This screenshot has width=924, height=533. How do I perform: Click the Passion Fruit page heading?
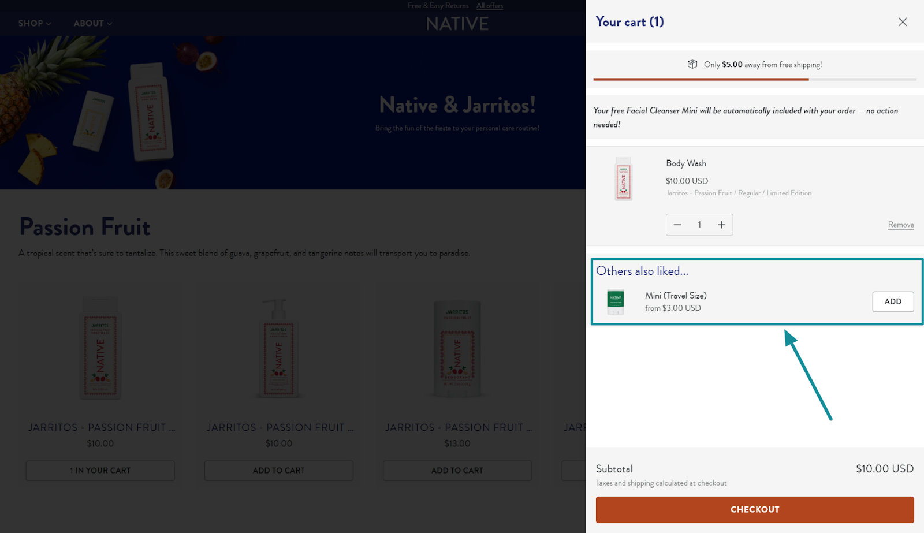point(85,227)
